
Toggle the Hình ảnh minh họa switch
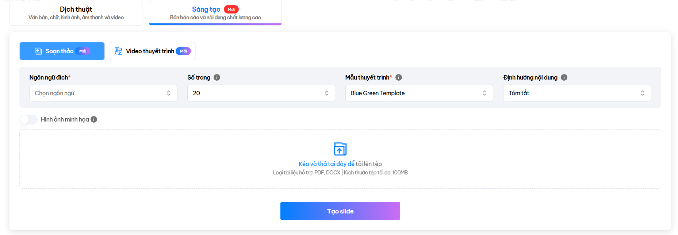coord(28,119)
